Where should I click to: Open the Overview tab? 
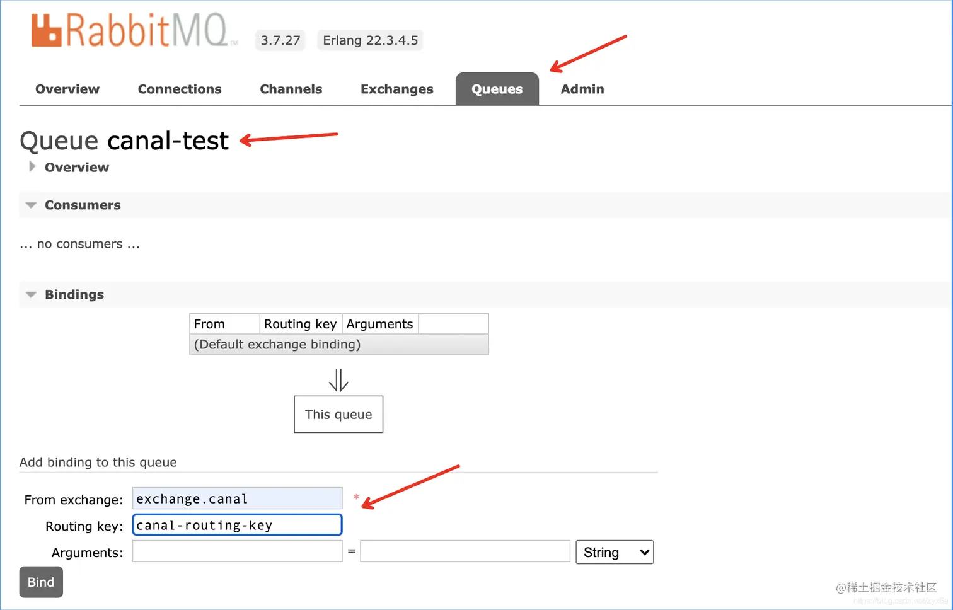tap(67, 89)
